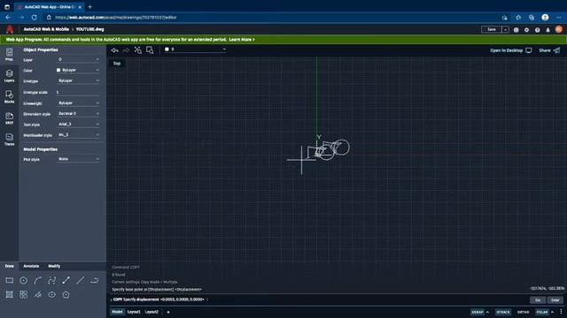
Task: Open the help question mark icon
Action: [x=538, y=30]
